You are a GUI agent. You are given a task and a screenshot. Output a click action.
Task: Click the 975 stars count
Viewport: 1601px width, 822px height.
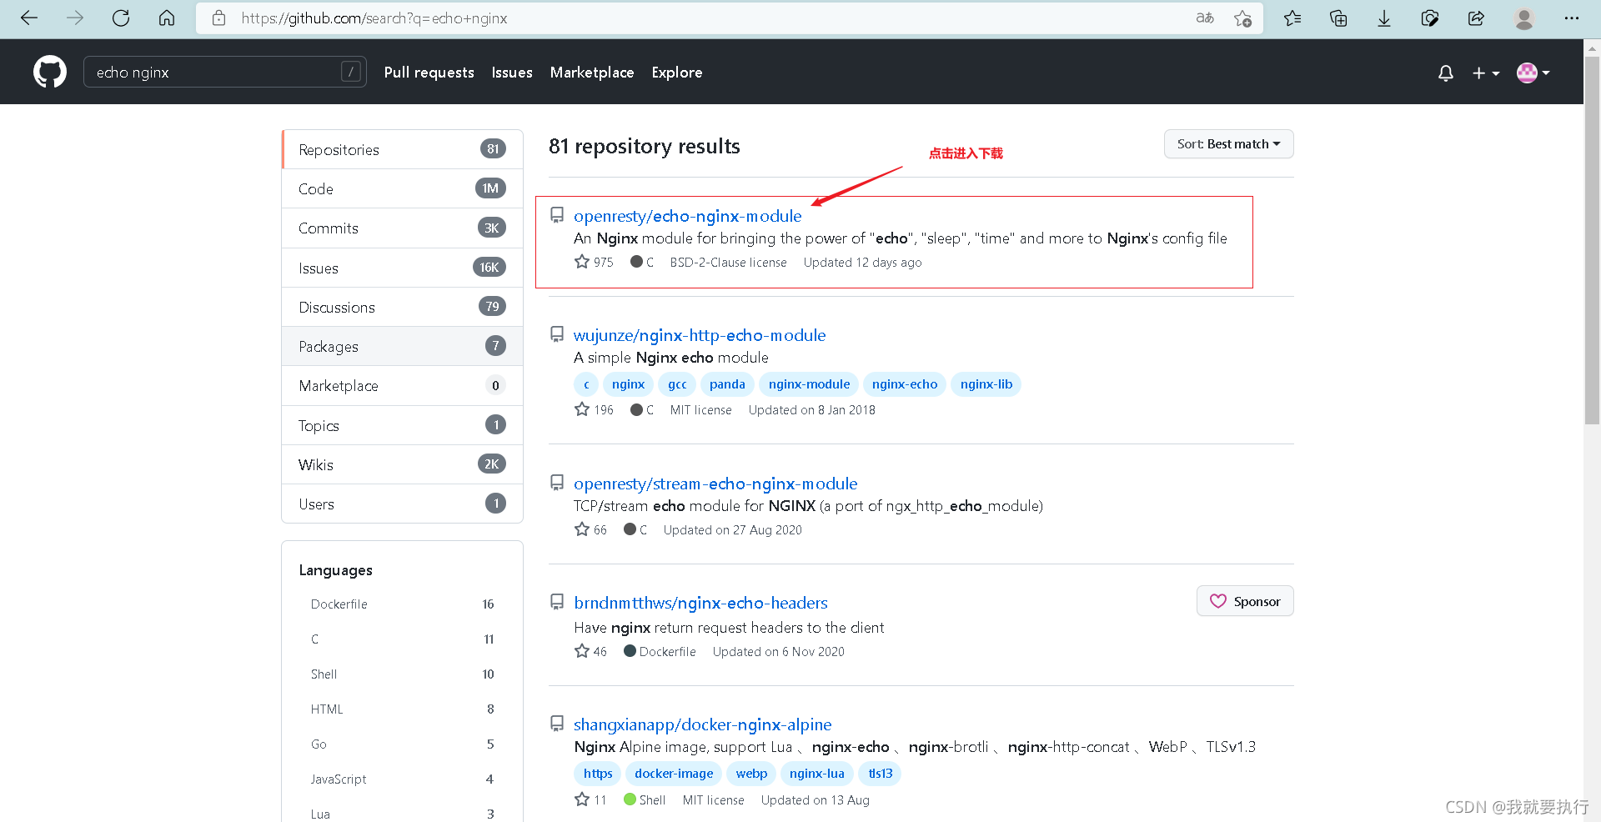(594, 262)
